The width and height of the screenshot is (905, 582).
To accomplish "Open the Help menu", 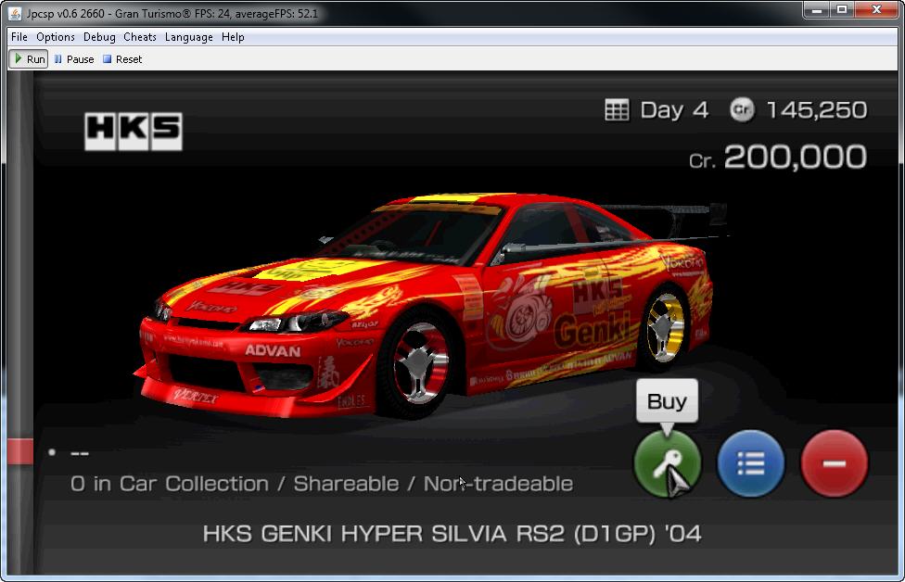I will [234, 37].
